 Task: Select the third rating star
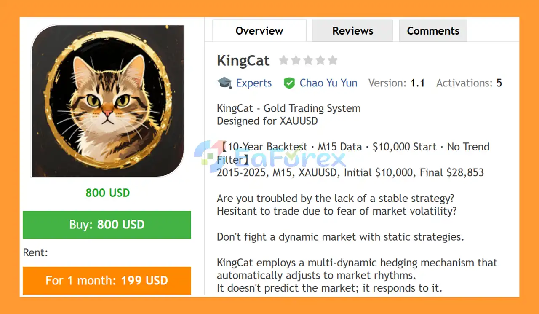pyautogui.click(x=308, y=61)
